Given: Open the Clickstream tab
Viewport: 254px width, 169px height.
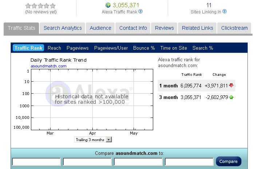Looking at the screenshot, I should [x=234, y=28].
